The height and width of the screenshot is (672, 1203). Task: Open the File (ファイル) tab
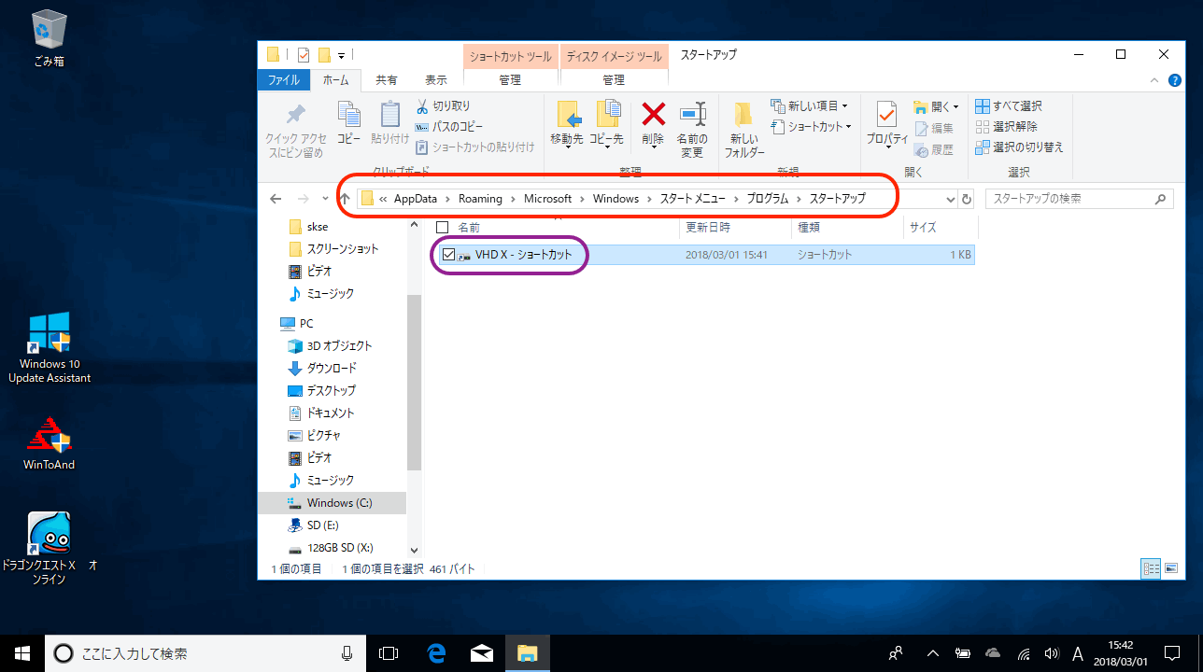[x=284, y=80]
